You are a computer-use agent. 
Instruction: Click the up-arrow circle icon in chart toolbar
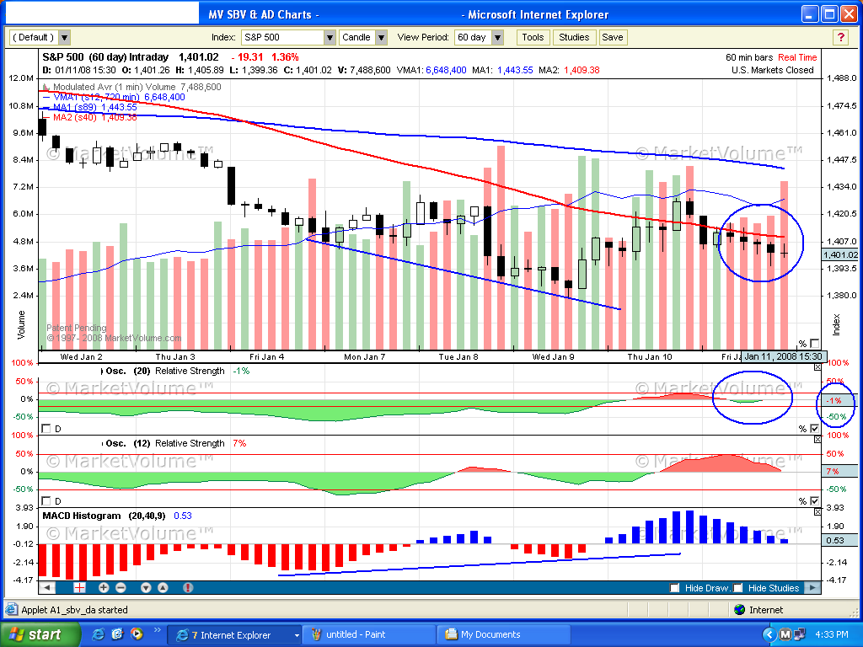coord(163,587)
